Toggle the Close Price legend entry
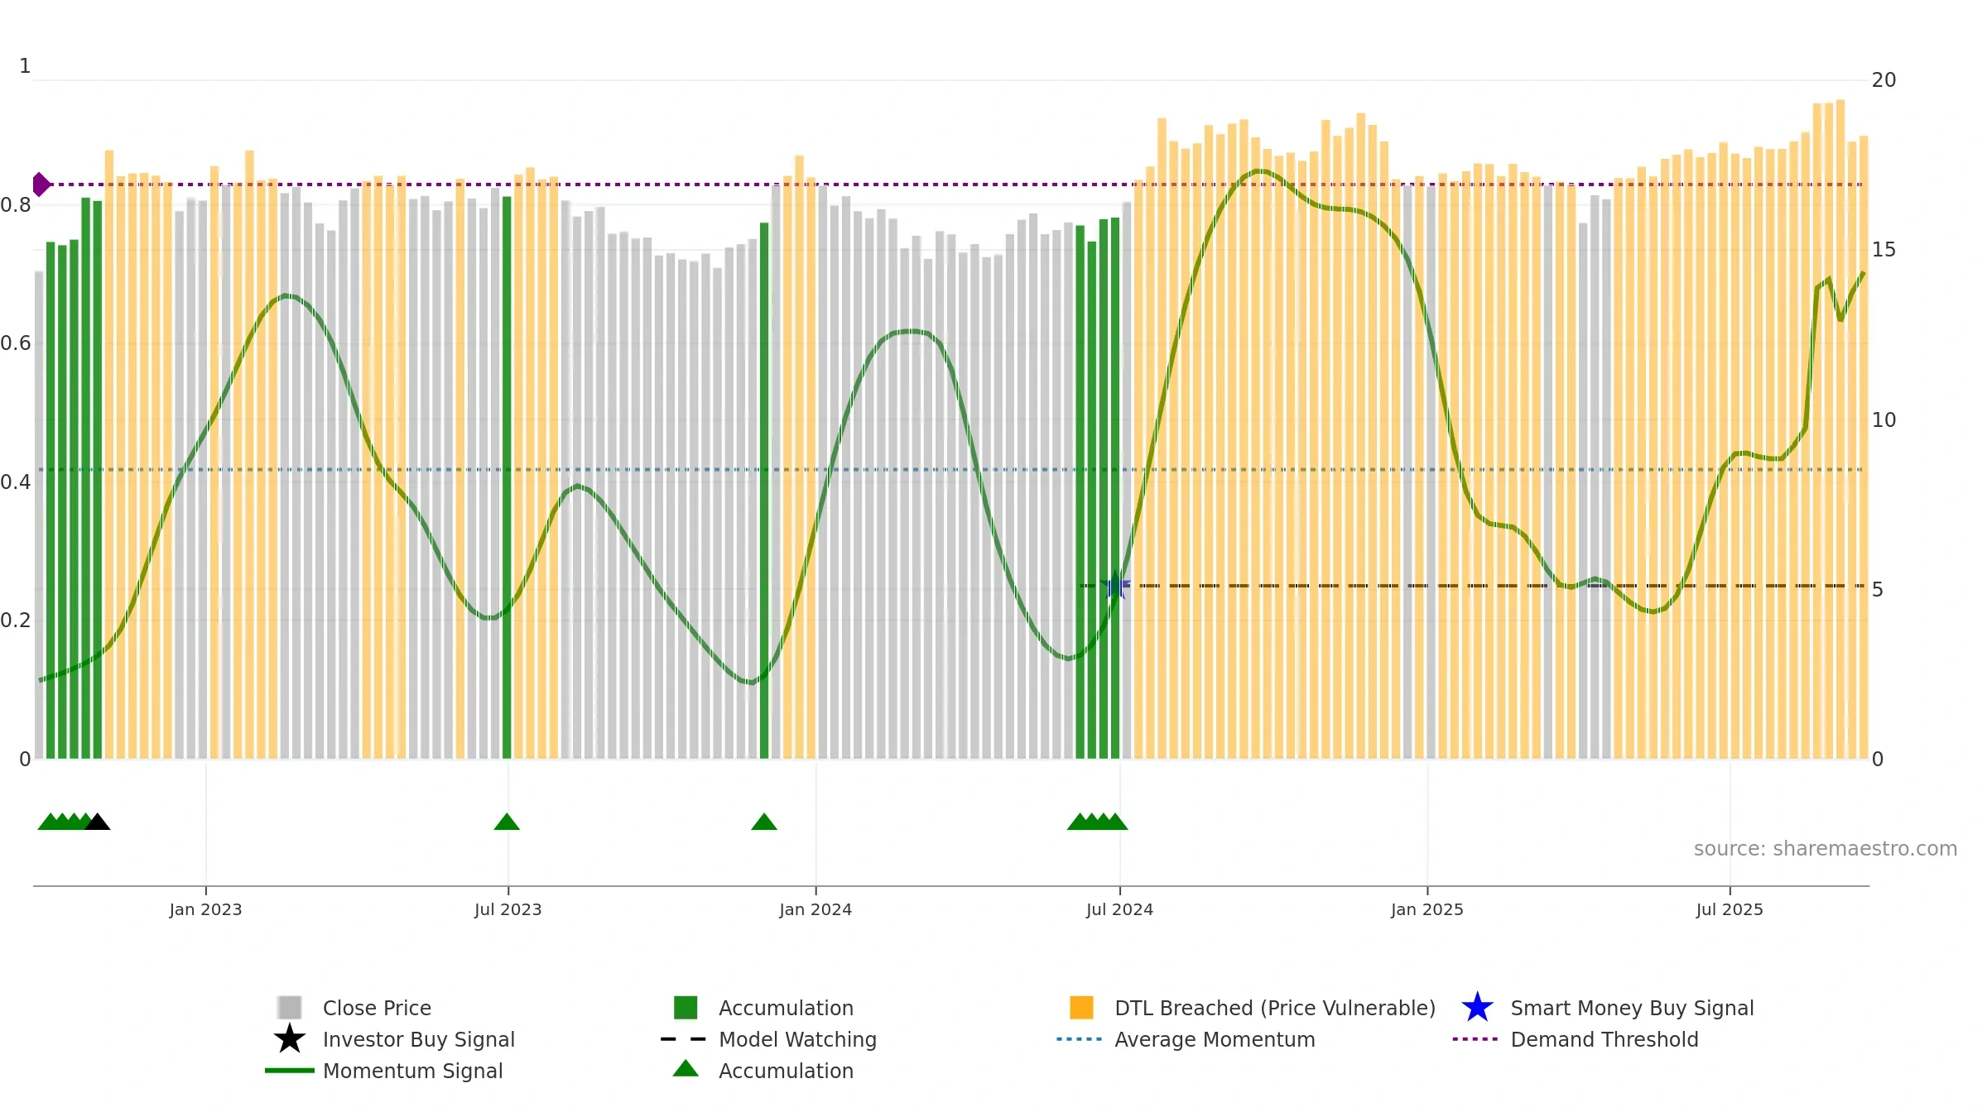 pyautogui.click(x=377, y=1008)
